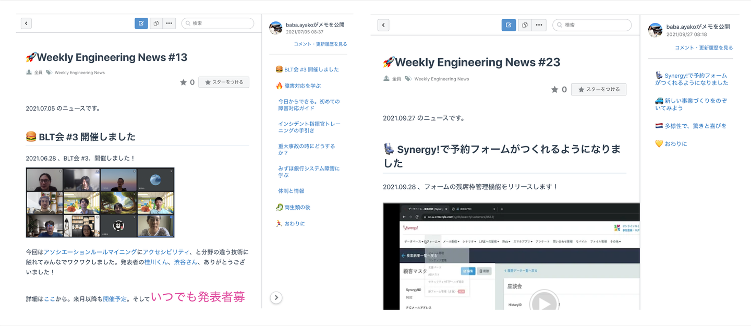Click スターをつける button on News #23

[599, 90]
